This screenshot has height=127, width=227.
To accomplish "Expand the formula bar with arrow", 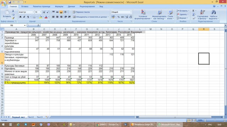I will (226, 25).
